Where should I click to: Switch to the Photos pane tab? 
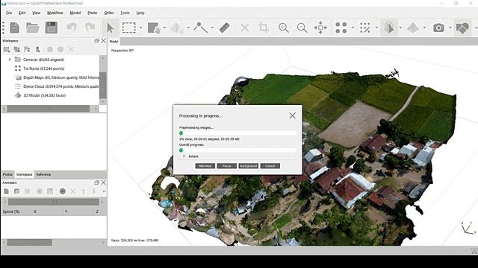[7, 174]
